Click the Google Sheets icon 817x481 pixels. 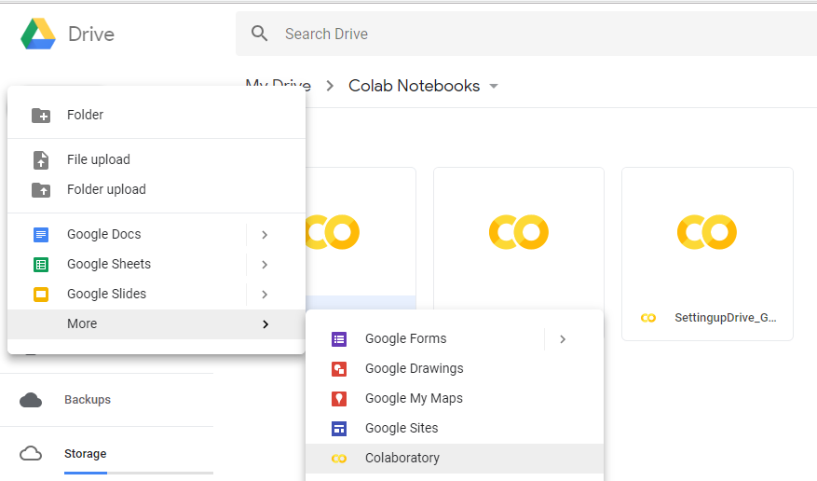coord(41,265)
